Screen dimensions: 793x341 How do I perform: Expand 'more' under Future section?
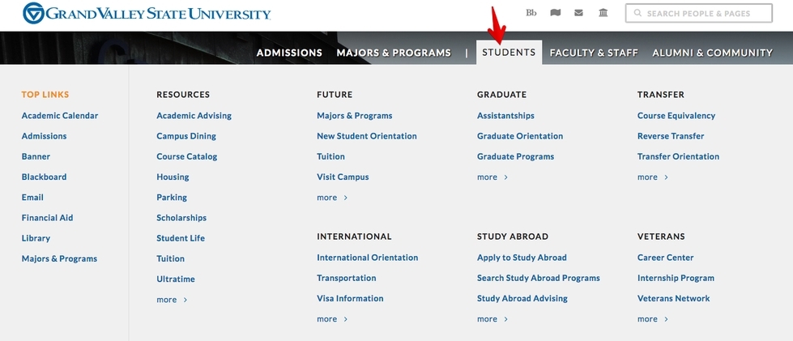[x=332, y=198]
